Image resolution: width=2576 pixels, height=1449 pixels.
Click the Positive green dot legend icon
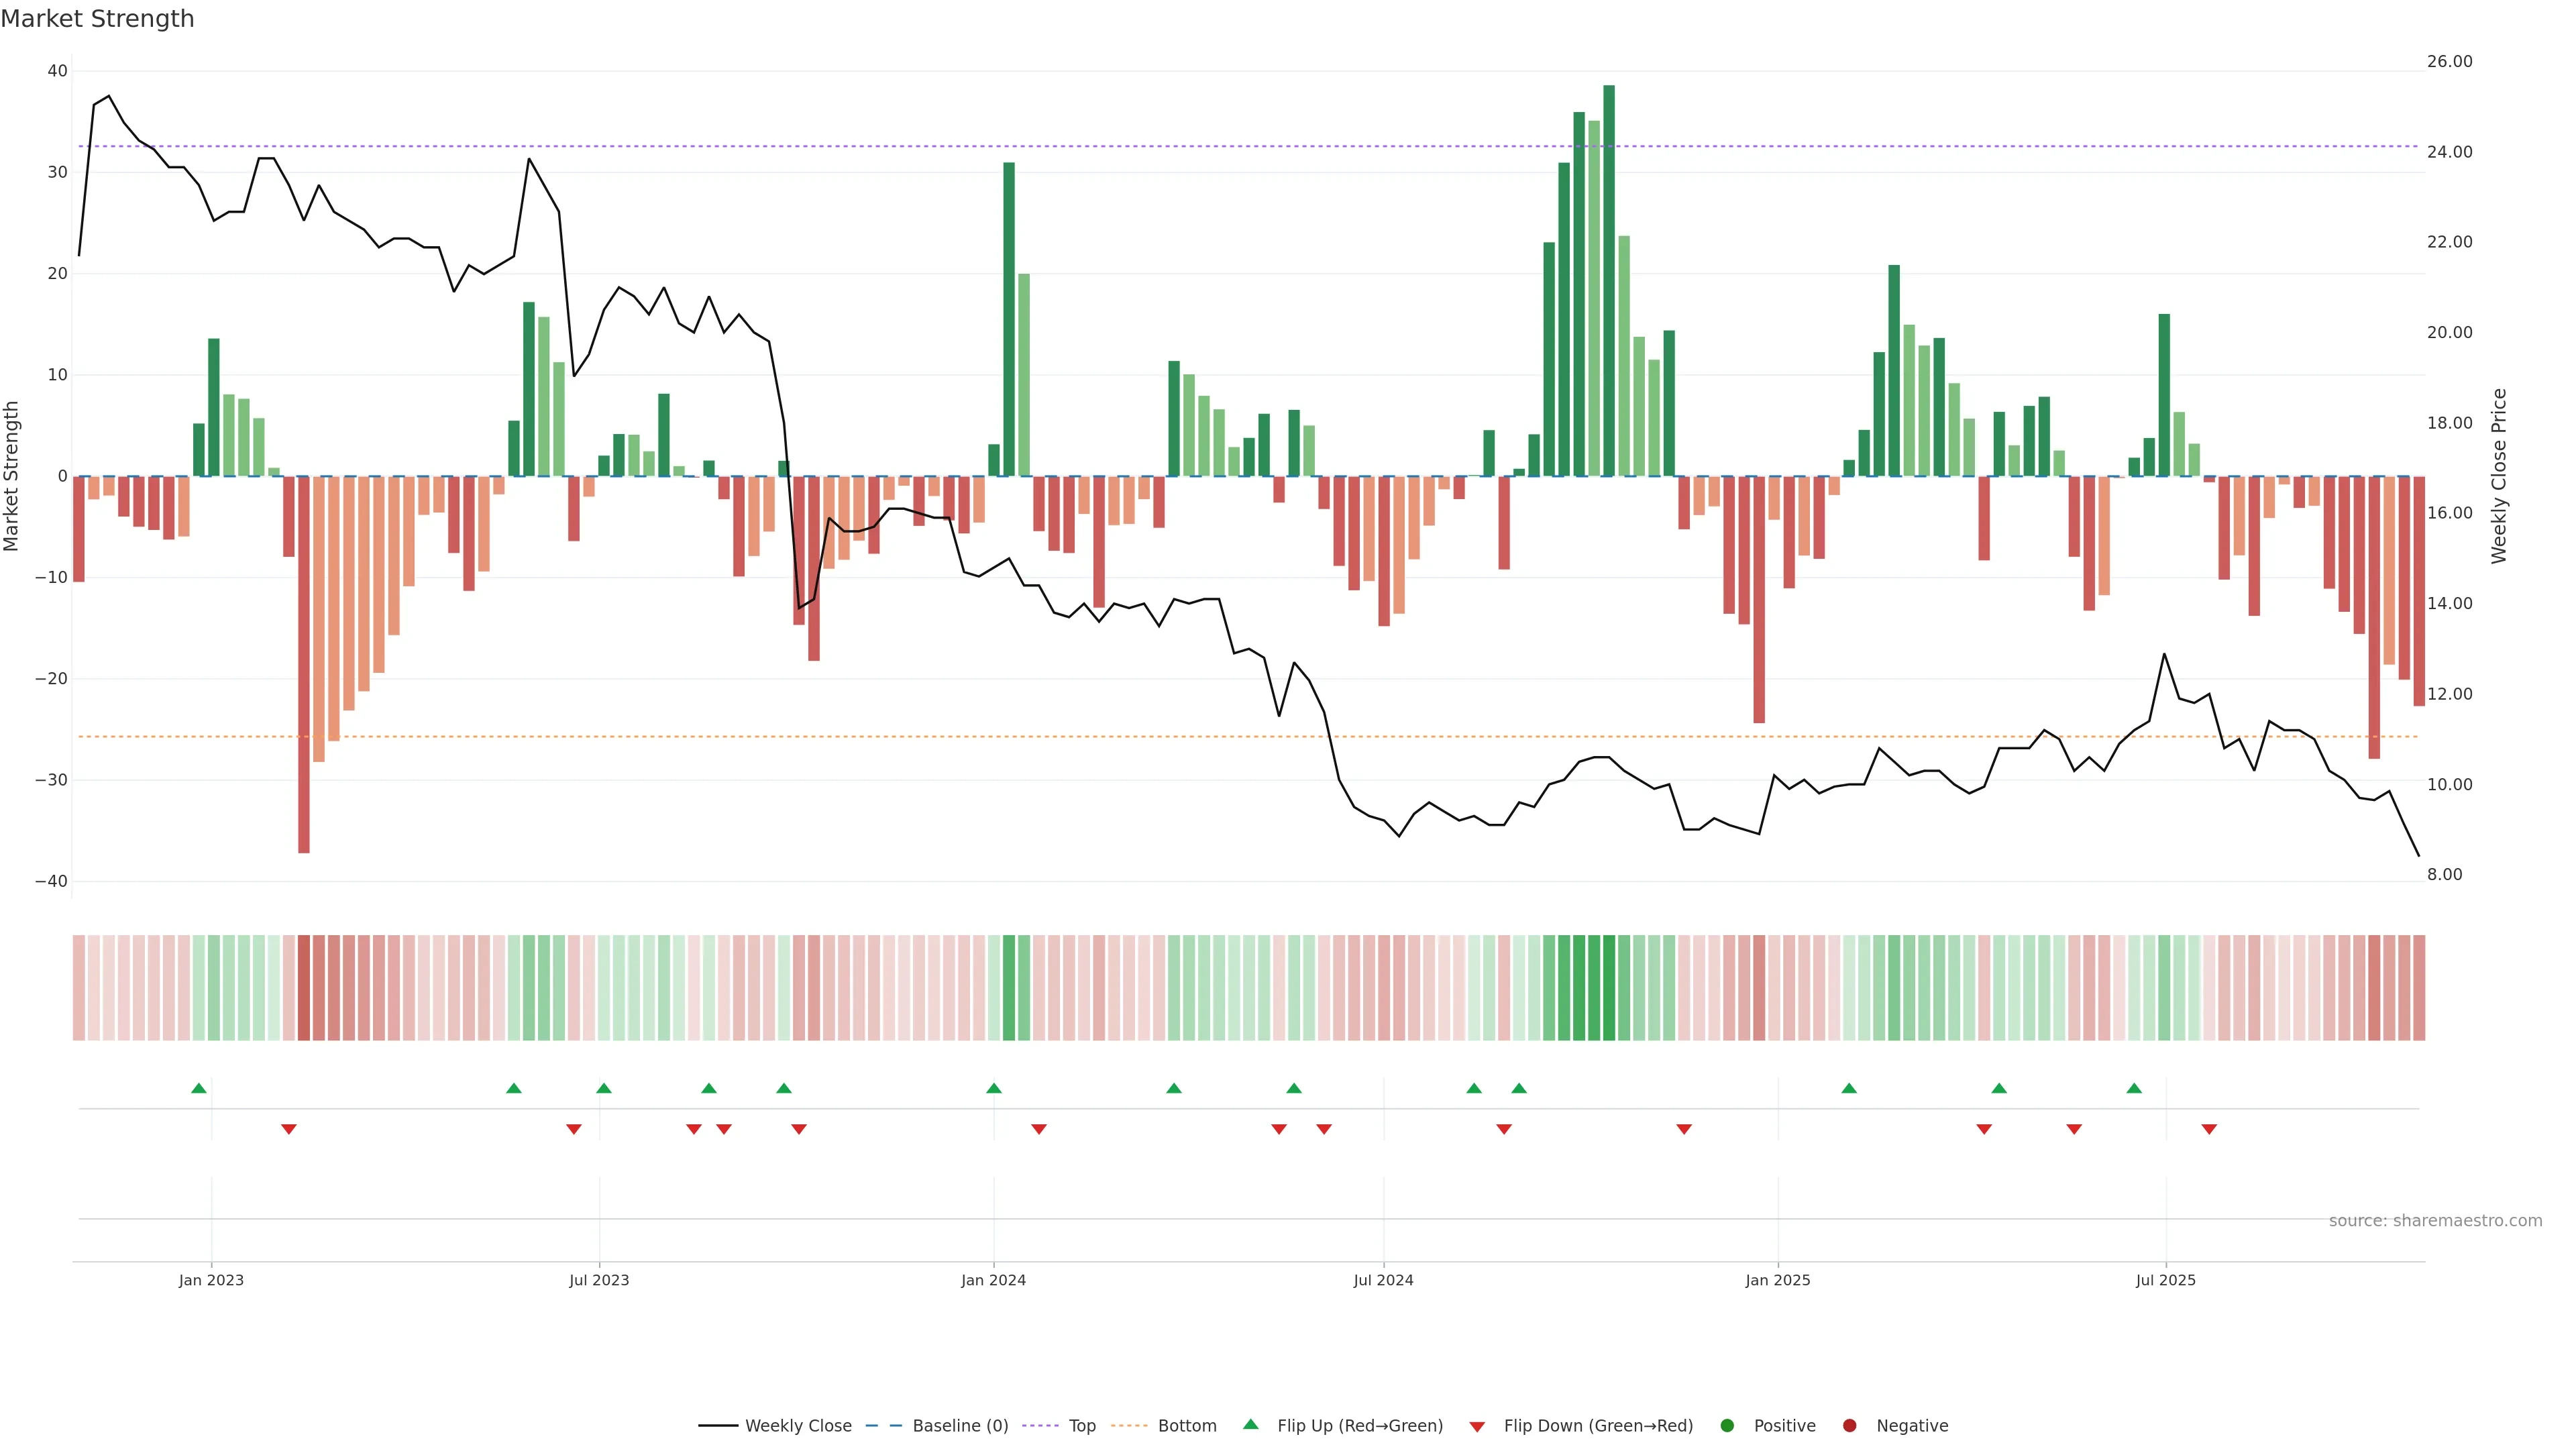[x=1727, y=1426]
